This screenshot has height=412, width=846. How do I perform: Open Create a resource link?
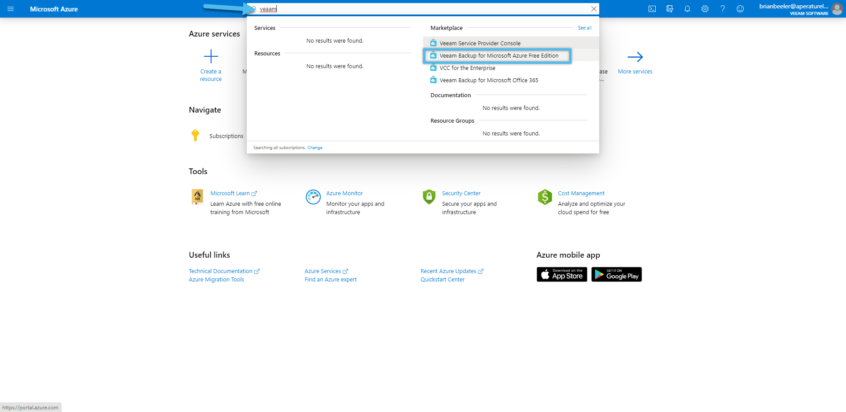click(x=211, y=75)
